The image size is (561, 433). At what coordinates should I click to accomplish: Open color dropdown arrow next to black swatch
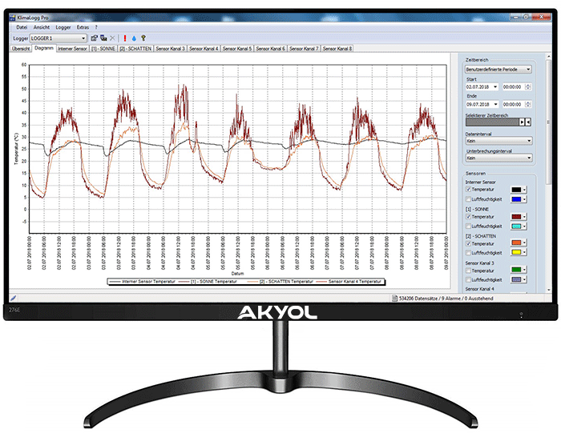point(524,190)
